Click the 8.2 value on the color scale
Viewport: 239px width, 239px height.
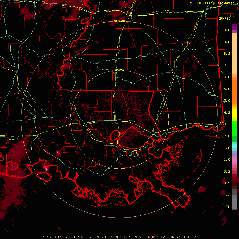tap(227, 53)
